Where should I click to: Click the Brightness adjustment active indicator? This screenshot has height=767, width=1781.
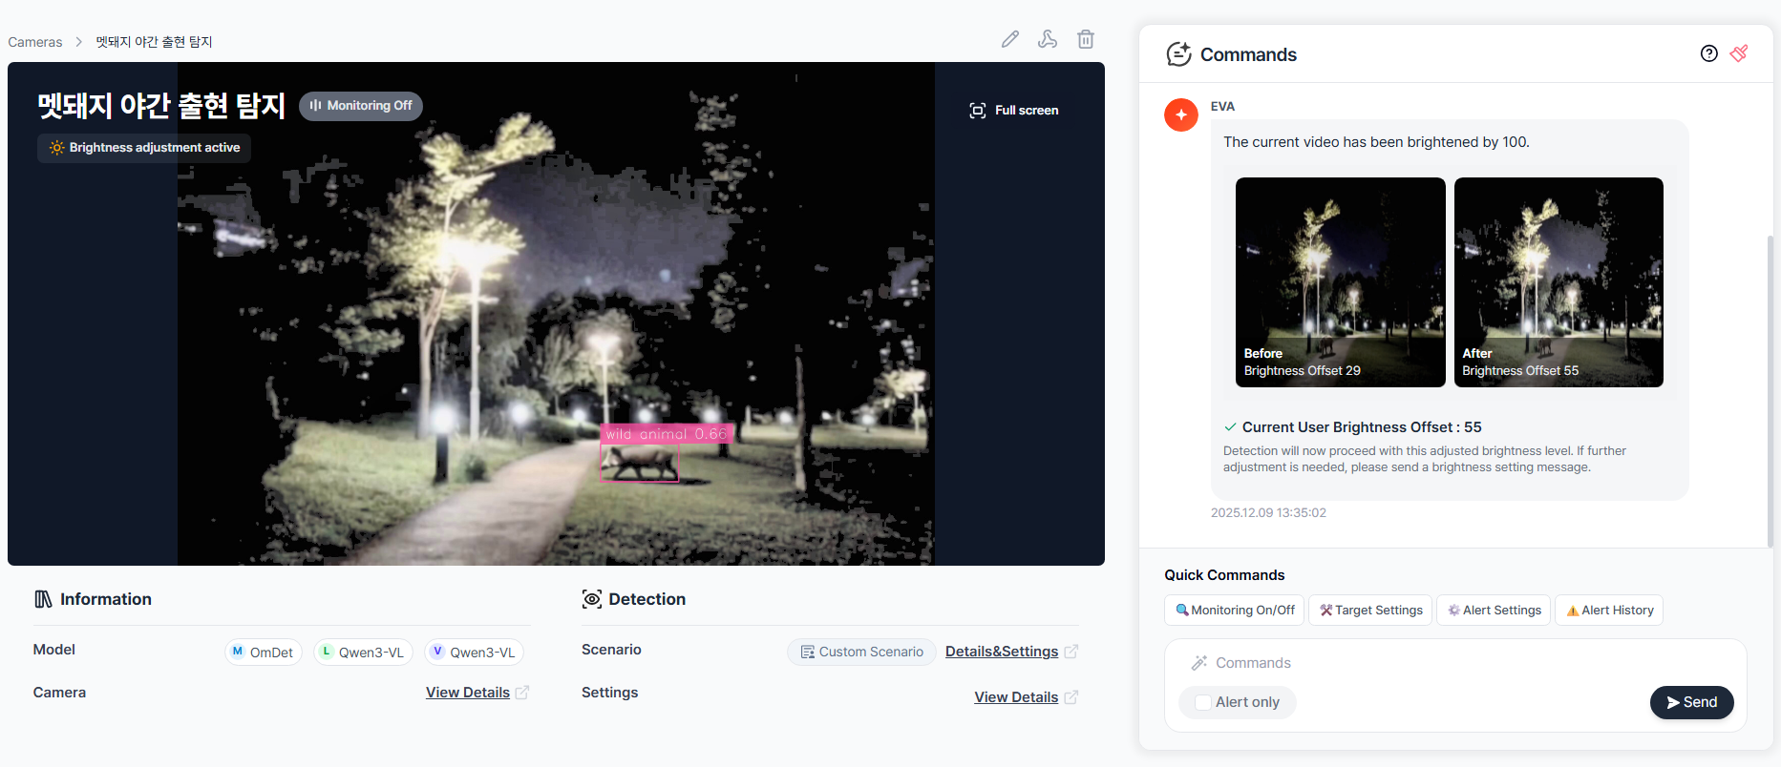pos(144,148)
